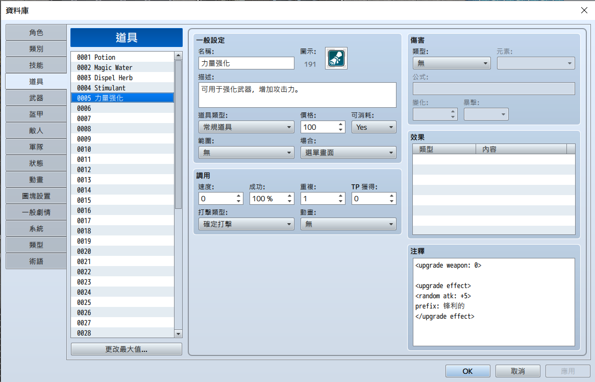Confirm with the OK button

point(467,371)
